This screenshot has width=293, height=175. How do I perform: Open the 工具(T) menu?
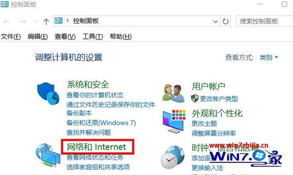93,36
